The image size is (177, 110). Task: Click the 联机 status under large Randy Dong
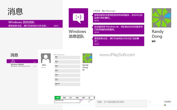tap(154, 41)
